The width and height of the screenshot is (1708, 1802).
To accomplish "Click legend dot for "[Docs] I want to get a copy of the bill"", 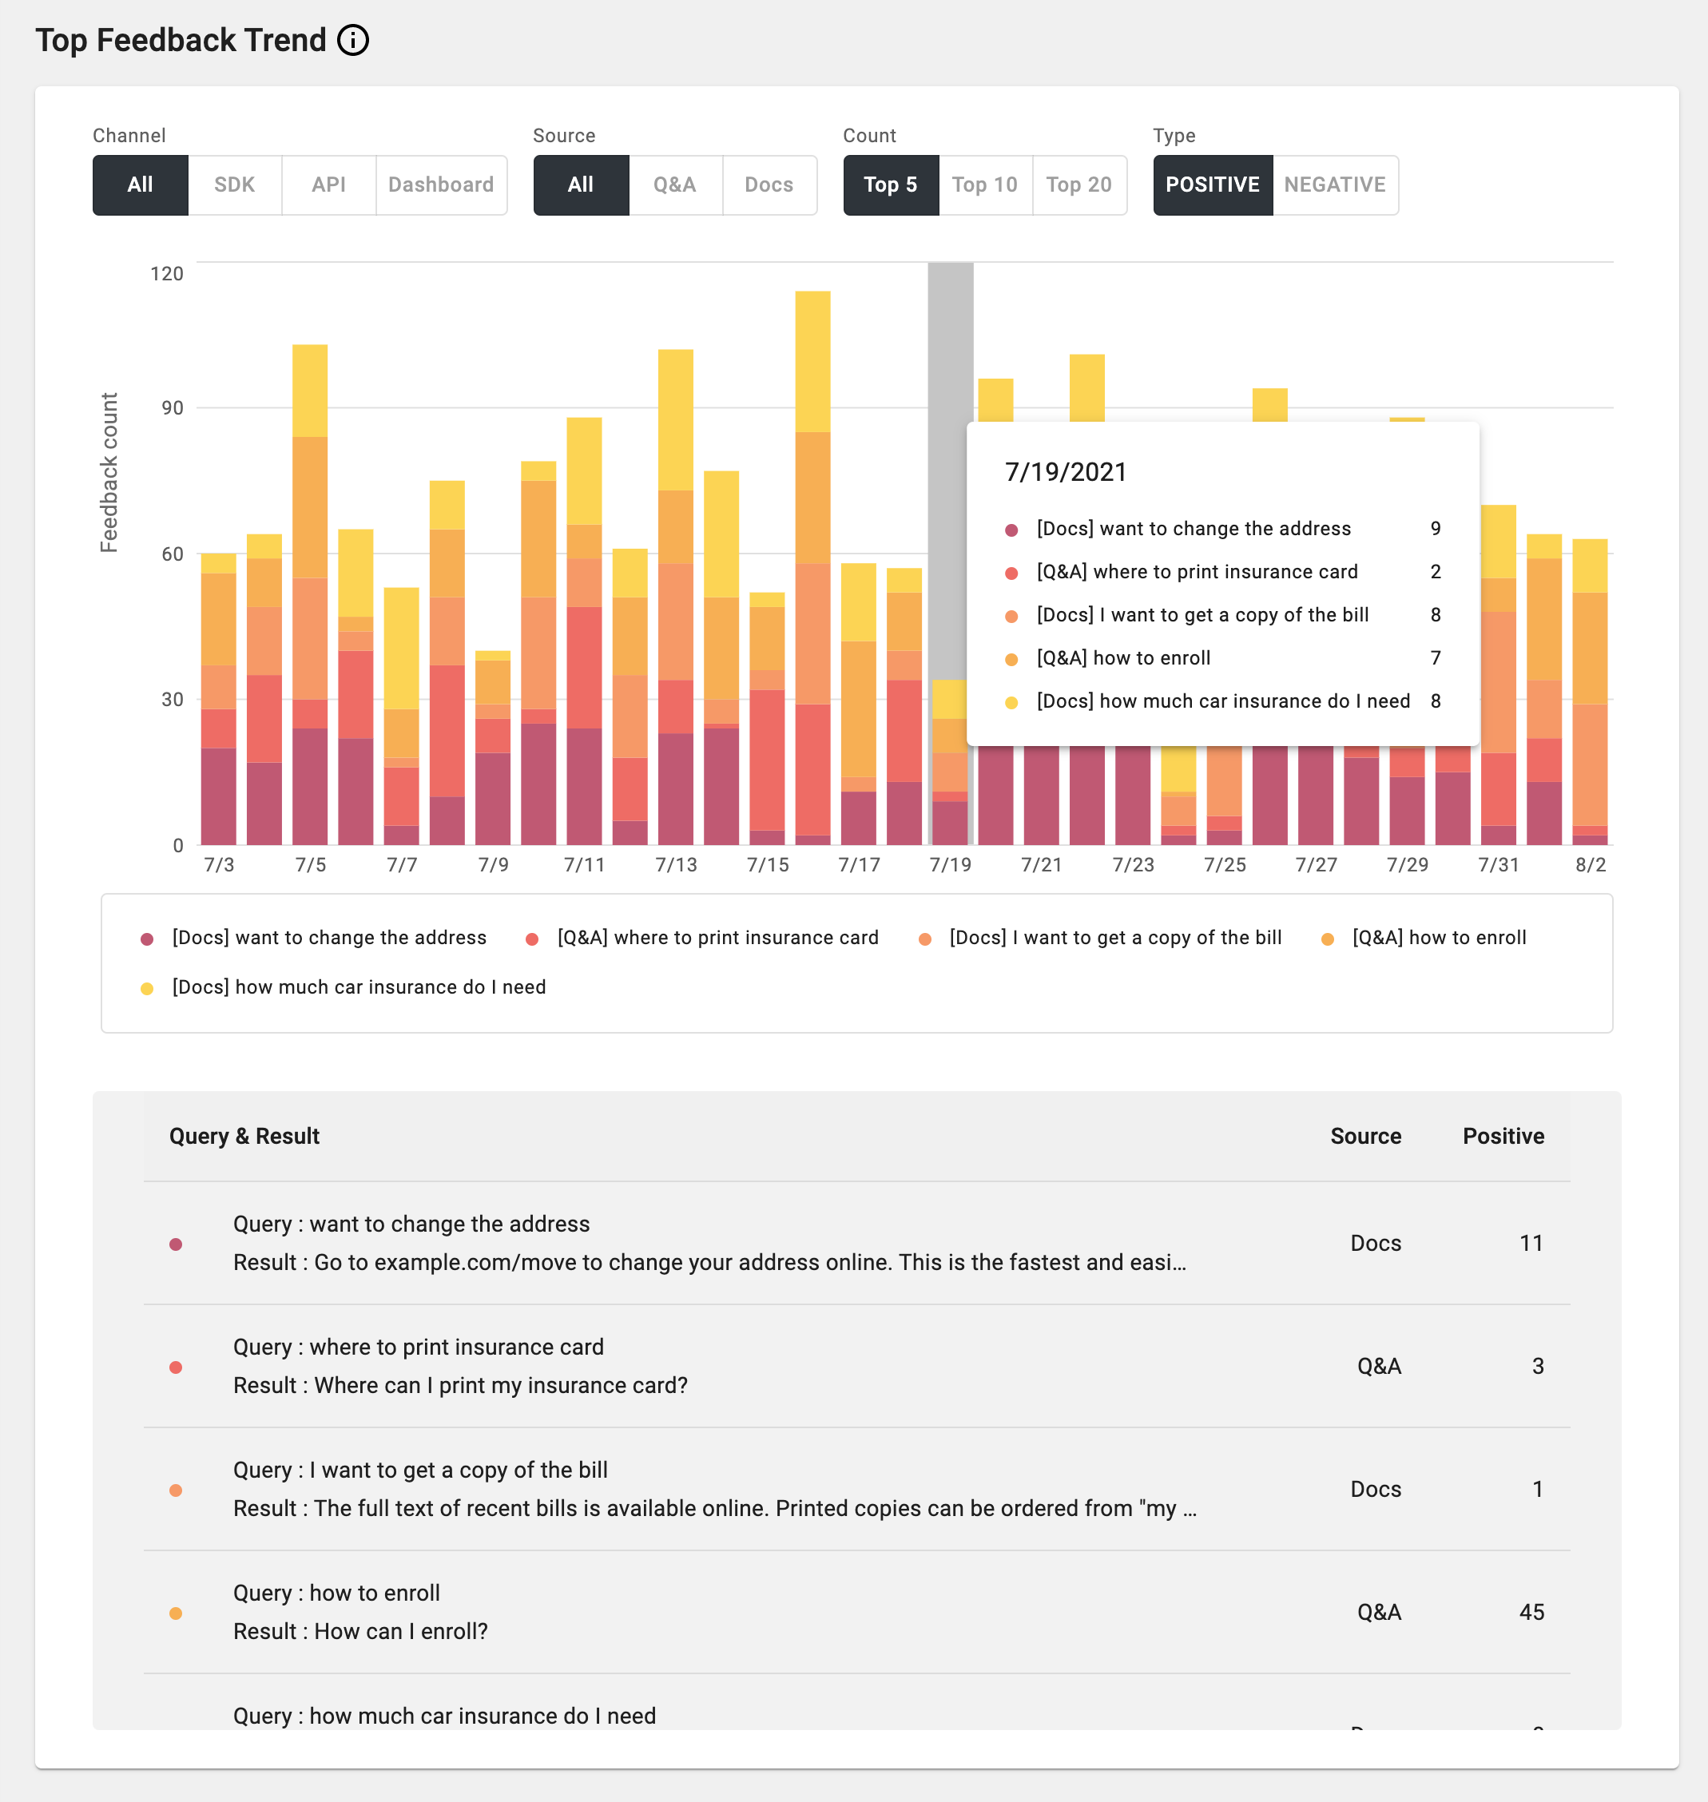I will (x=925, y=938).
